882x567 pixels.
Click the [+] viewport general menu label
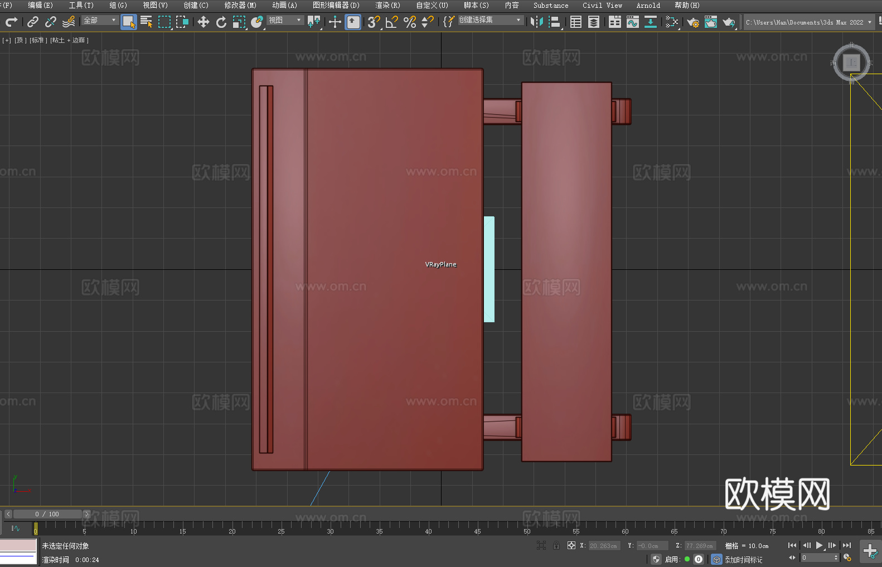(7, 40)
